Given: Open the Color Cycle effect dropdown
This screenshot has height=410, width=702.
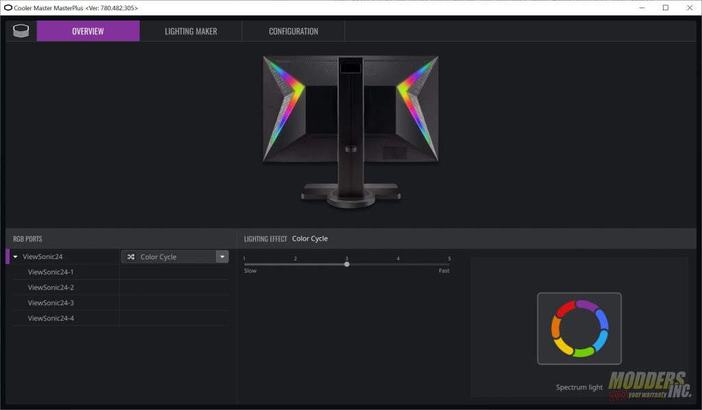Looking at the screenshot, I should click(222, 256).
